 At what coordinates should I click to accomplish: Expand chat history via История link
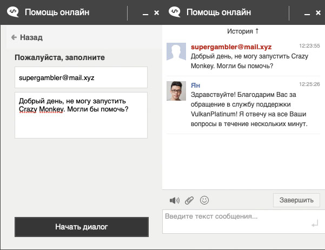243,31
